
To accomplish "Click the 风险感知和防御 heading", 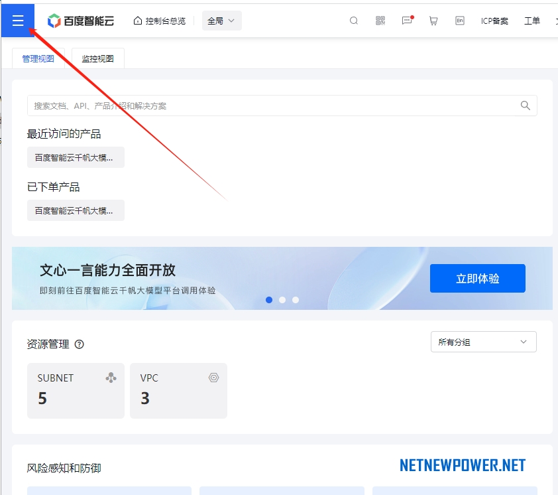I will tap(64, 468).
